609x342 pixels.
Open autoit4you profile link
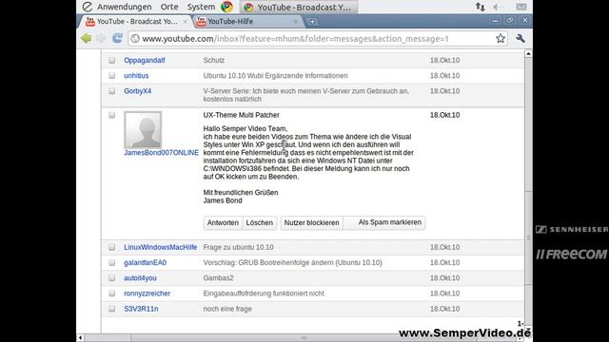[x=140, y=278]
